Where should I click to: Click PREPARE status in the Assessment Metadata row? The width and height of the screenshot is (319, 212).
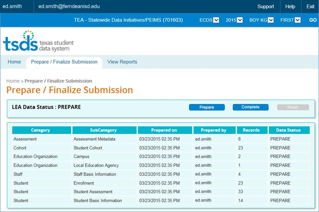point(280,139)
